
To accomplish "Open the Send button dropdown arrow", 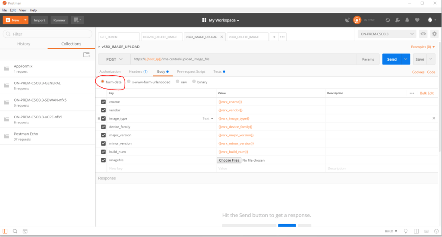I will pyautogui.click(x=405, y=59).
